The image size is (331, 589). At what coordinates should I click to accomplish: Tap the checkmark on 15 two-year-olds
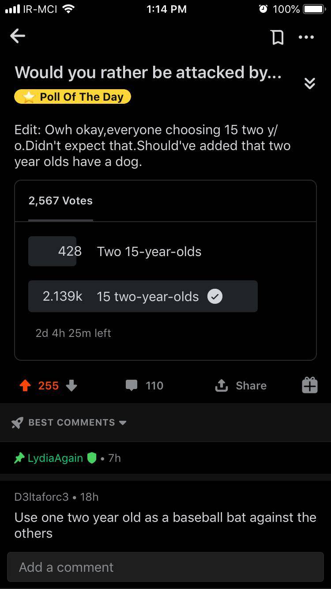pos(215,297)
